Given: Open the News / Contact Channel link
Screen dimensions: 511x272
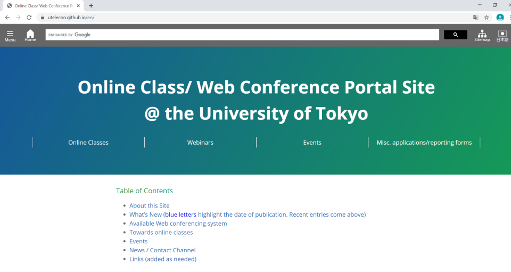Looking at the screenshot, I should click(x=162, y=250).
